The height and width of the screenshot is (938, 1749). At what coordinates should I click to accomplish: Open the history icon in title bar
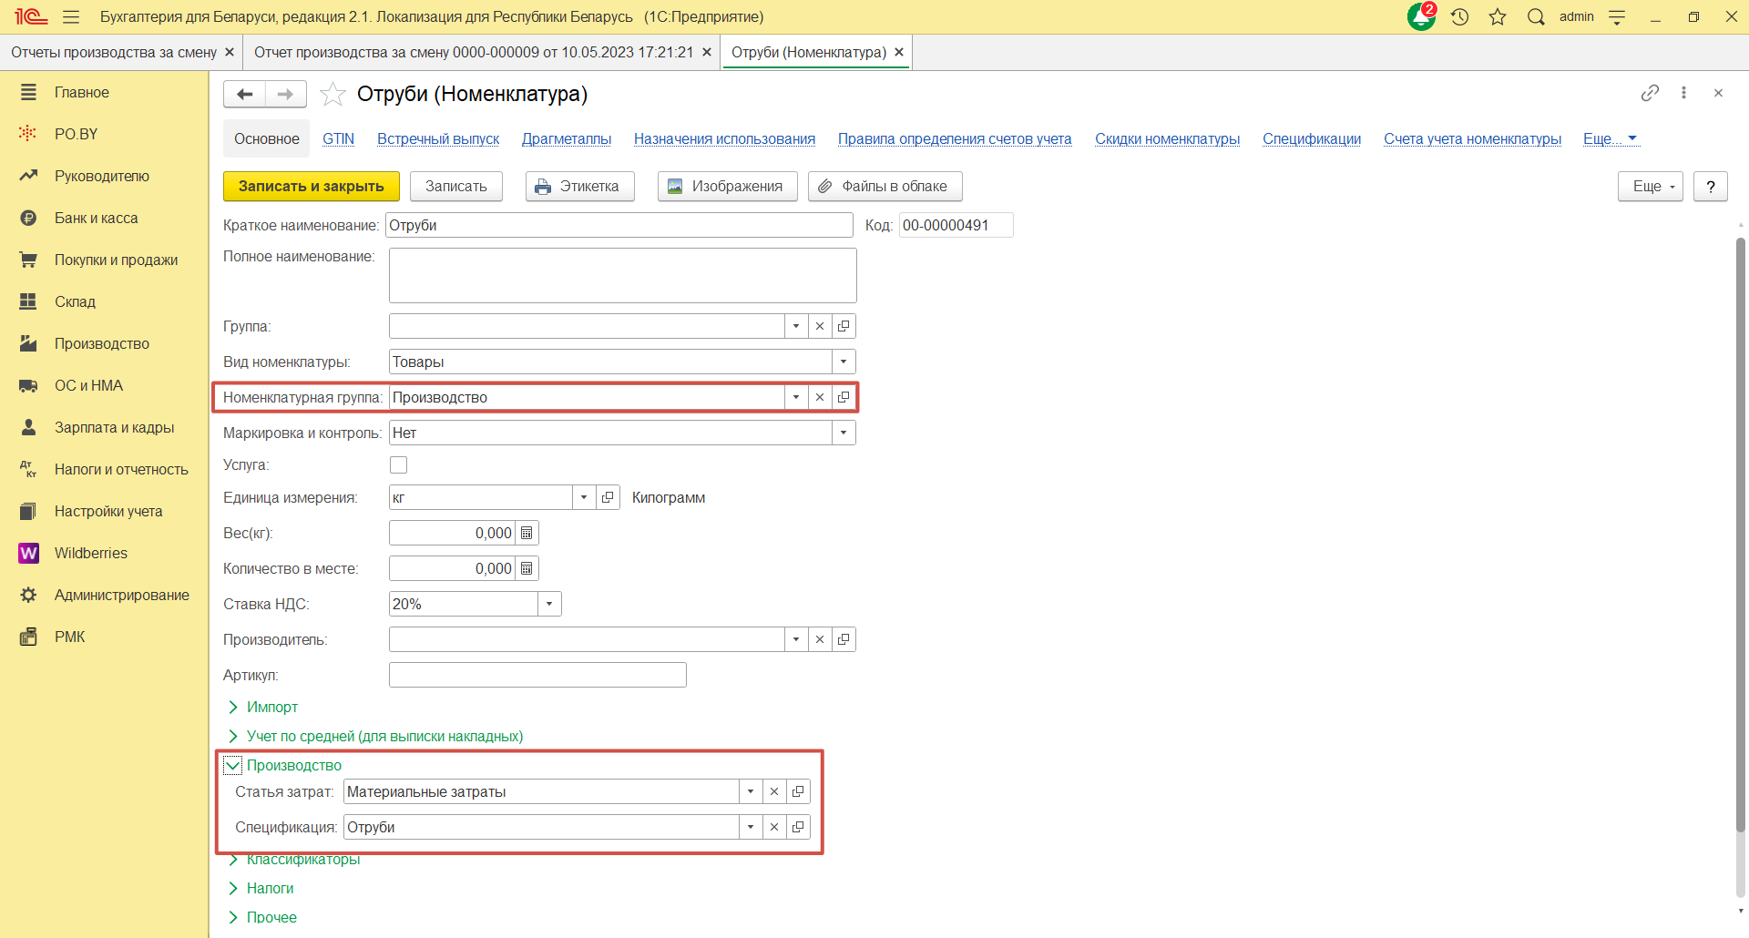point(1460,16)
